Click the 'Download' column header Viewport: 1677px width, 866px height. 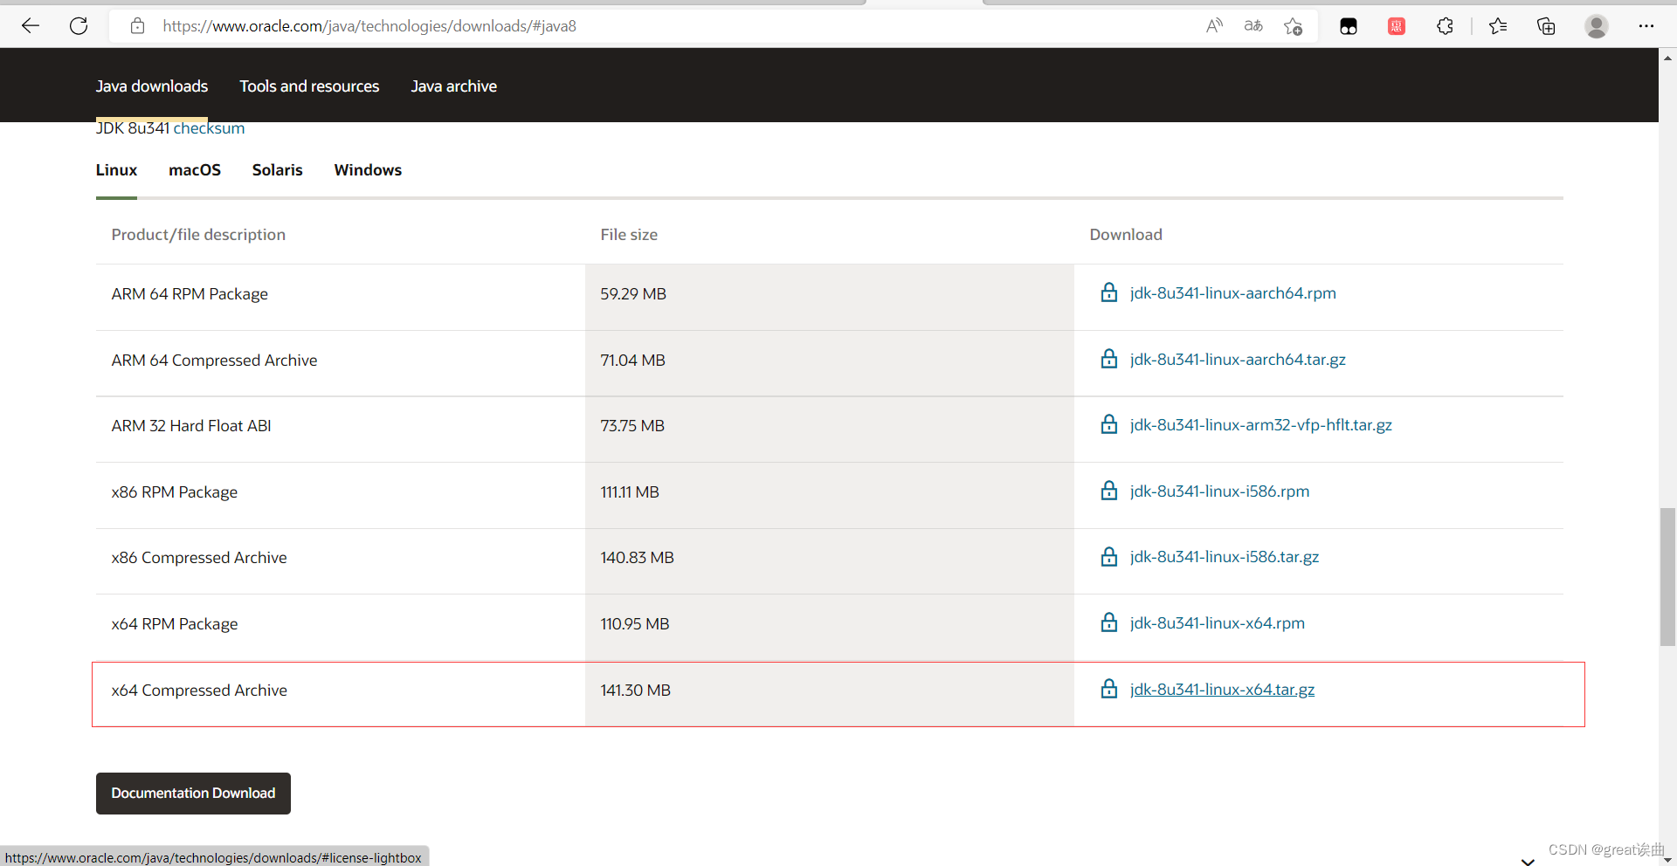[1126, 235]
